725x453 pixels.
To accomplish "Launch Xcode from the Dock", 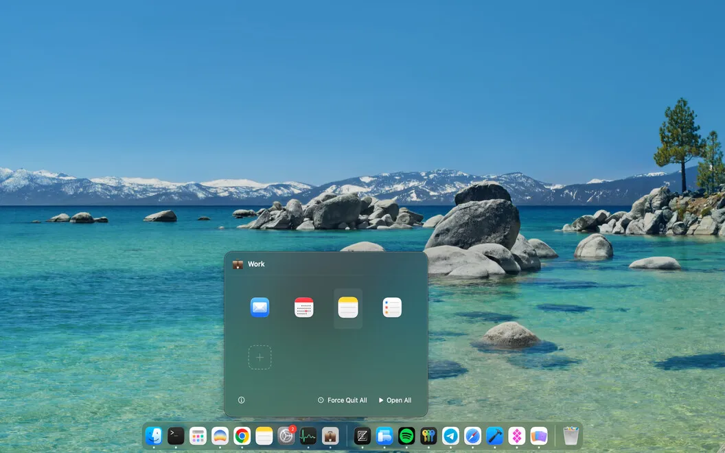I will (x=495, y=436).
